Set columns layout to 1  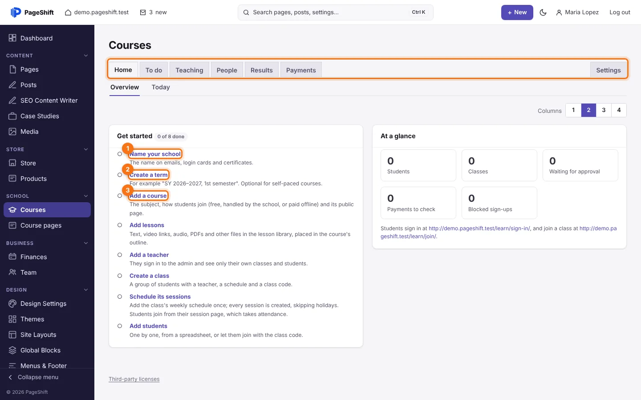tap(573, 110)
